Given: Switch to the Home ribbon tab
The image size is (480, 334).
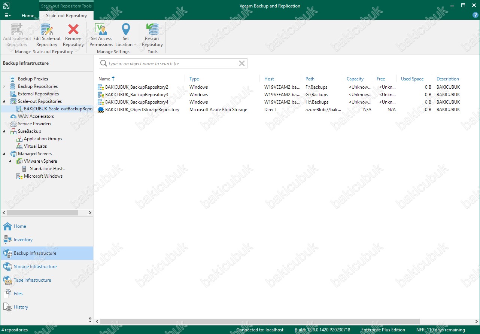Looking at the screenshot, I should pos(28,16).
